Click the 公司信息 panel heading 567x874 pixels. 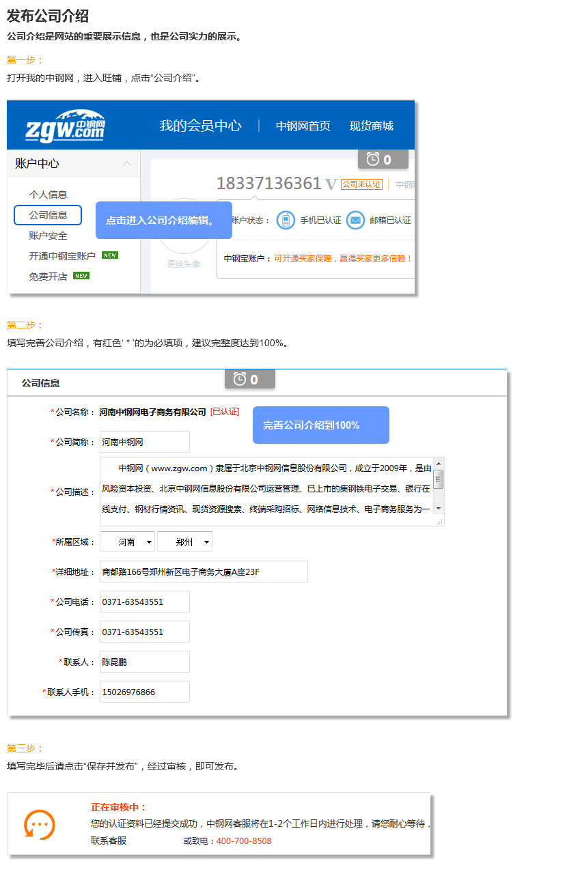coord(40,384)
